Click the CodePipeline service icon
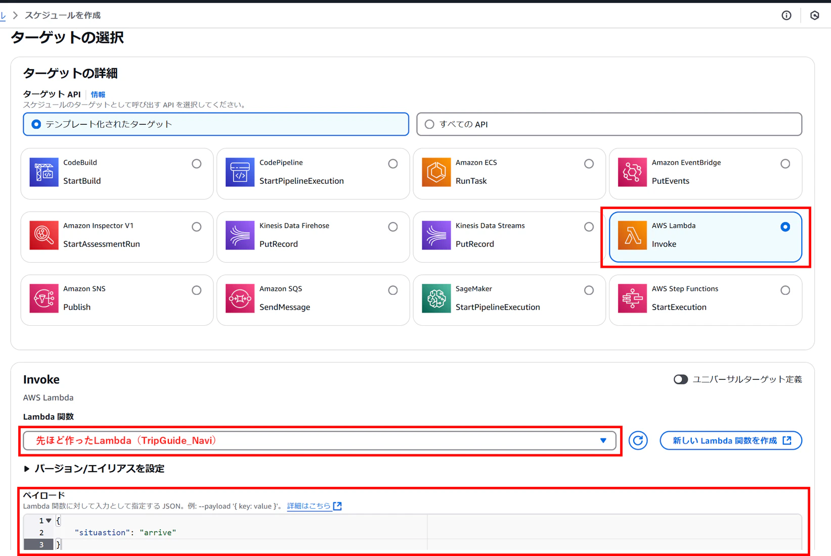This screenshot has height=556, width=831. click(x=240, y=172)
